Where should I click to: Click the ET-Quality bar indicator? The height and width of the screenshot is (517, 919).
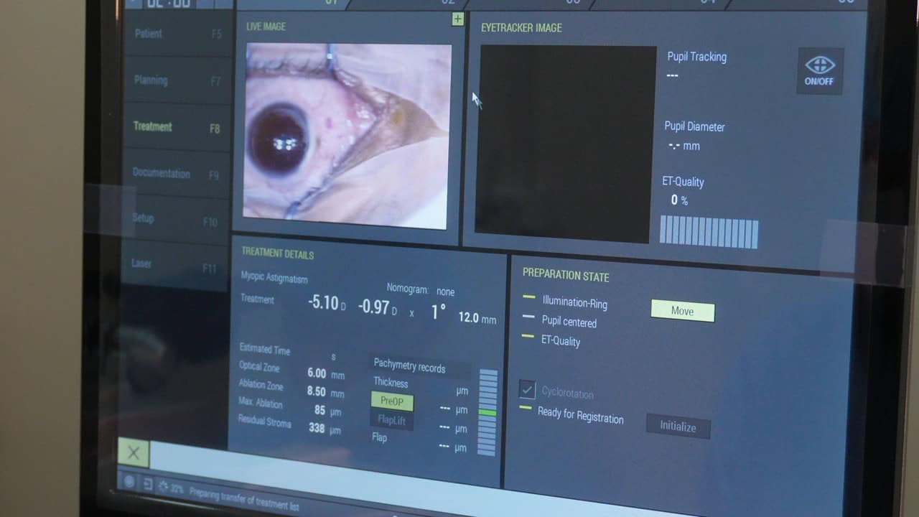(709, 233)
